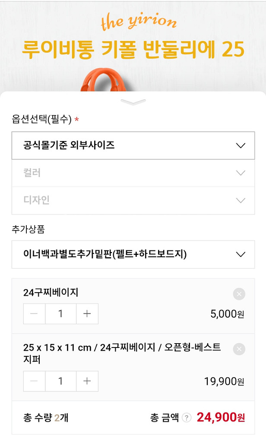Expand the 디자인 option dropdown

click(x=133, y=200)
